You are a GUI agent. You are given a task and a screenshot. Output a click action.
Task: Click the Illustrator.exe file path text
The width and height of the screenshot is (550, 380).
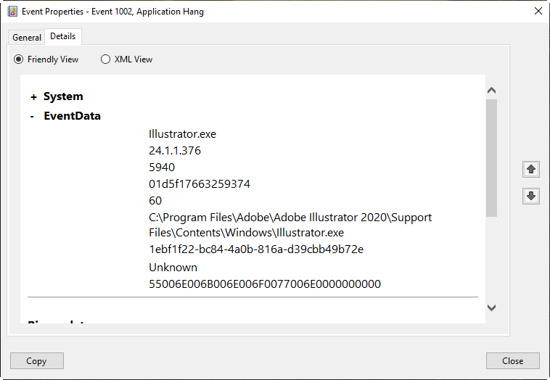coord(290,225)
